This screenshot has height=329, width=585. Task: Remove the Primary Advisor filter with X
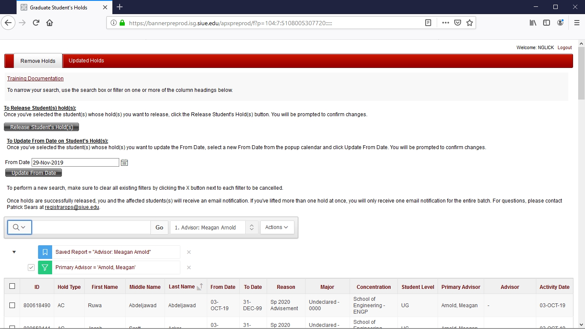tap(189, 267)
